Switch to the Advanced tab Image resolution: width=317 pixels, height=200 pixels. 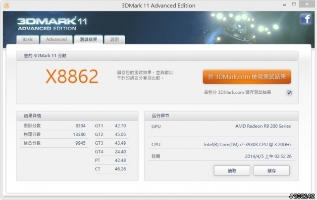click(x=56, y=40)
